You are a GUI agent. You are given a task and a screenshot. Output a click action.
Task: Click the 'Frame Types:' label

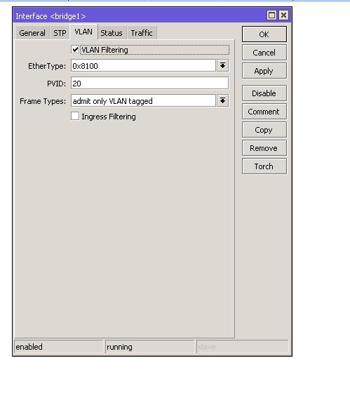tap(43, 101)
